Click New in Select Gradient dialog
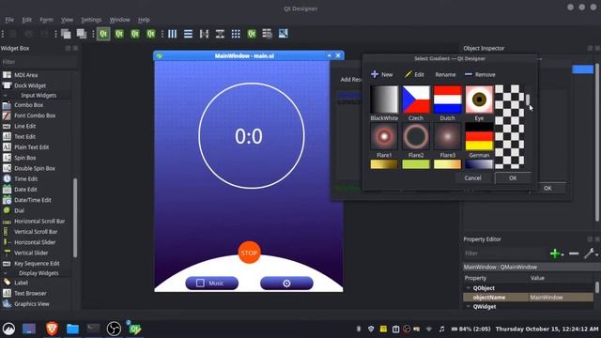Image resolution: width=601 pixels, height=338 pixels. tap(382, 74)
